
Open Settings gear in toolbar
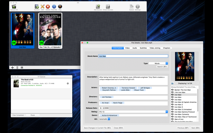coord(138,7)
